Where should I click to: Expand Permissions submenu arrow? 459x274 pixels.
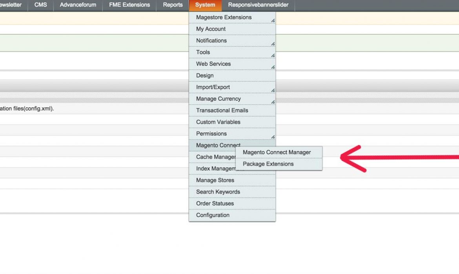(273, 137)
